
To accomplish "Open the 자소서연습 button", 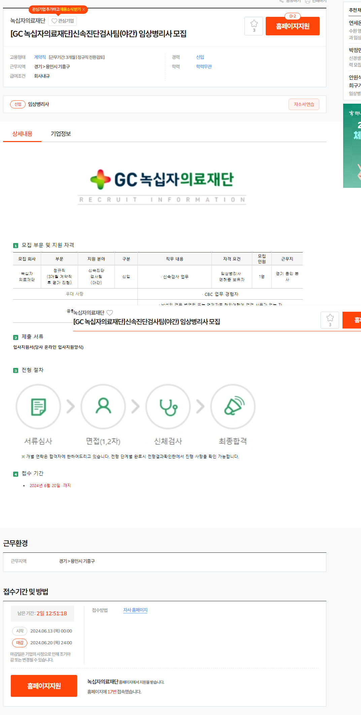I will (x=304, y=104).
